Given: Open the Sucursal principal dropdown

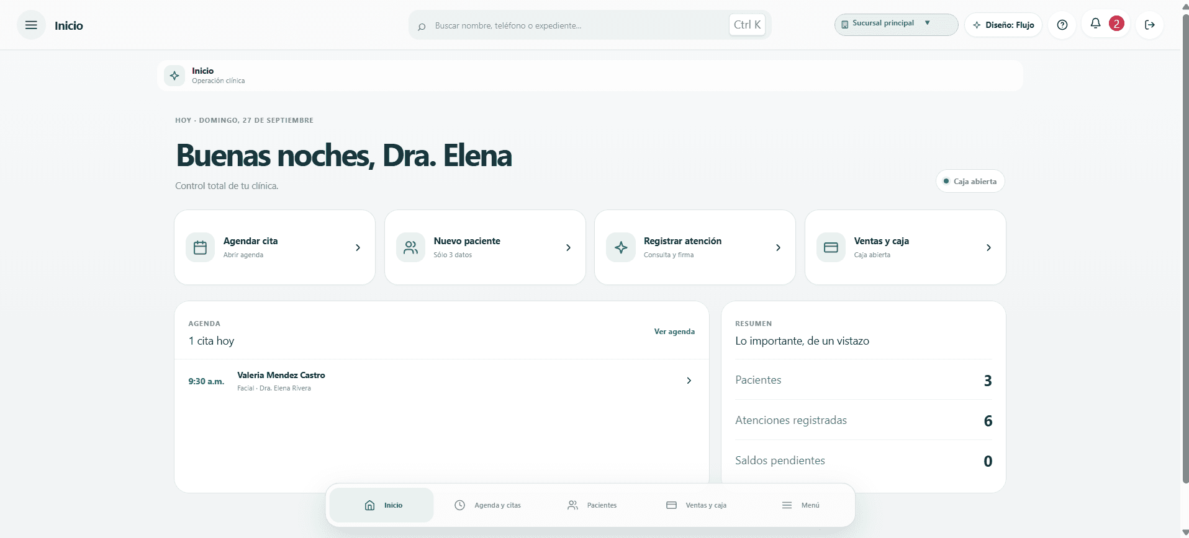Looking at the screenshot, I should (896, 25).
